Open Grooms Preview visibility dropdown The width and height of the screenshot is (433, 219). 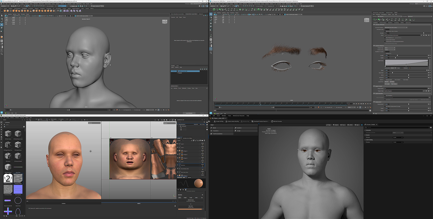pyautogui.click(x=398, y=137)
